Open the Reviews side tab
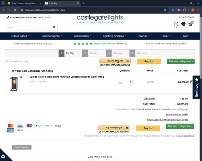Image resolution: width=202 pixels, height=161 pixels. click(x=196, y=87)
